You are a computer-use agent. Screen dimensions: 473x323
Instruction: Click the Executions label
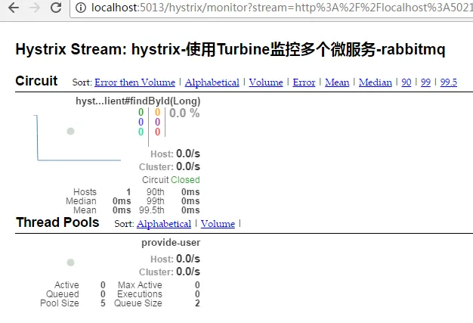point(140,294)
